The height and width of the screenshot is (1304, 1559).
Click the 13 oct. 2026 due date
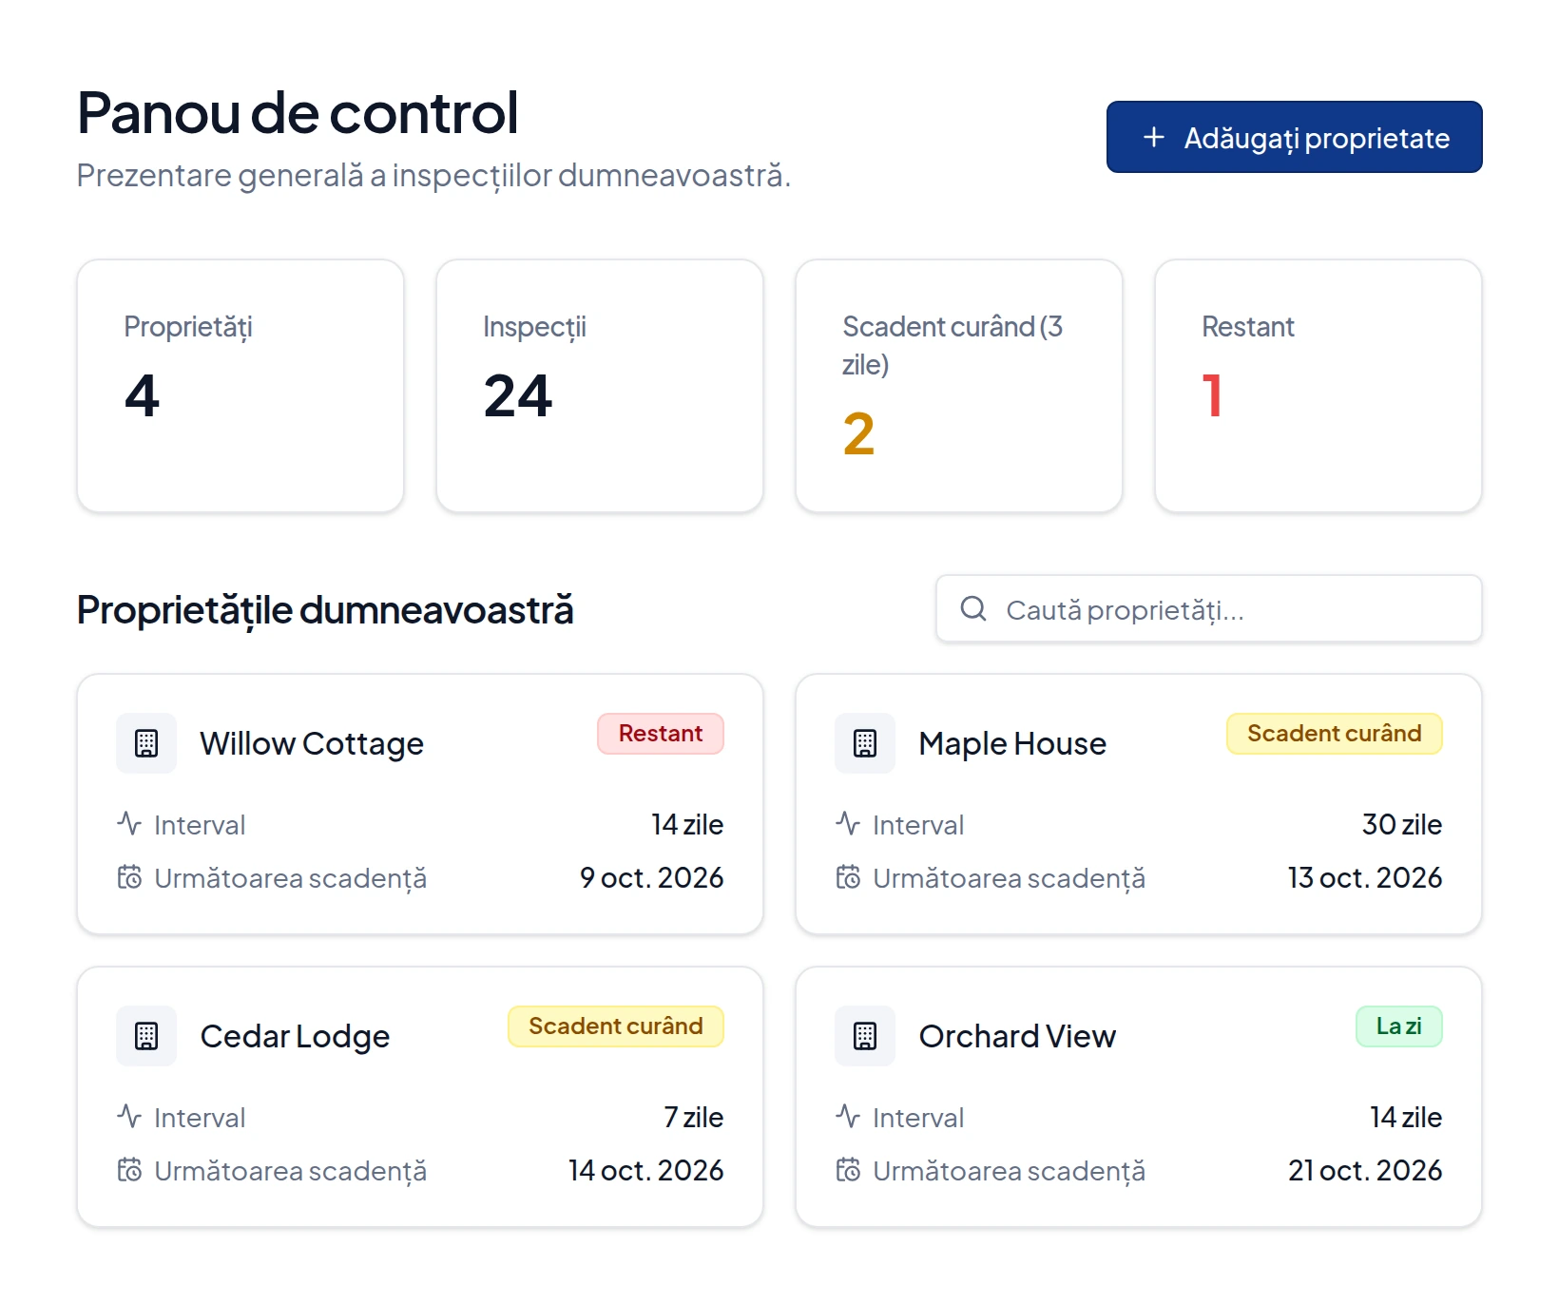pos(1365,877)
